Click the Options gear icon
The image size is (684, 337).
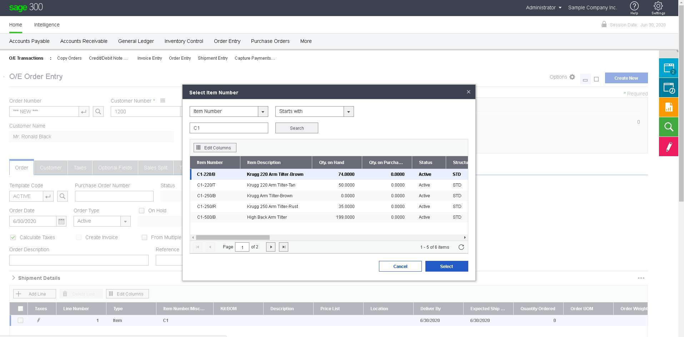(x=572, y=77)
